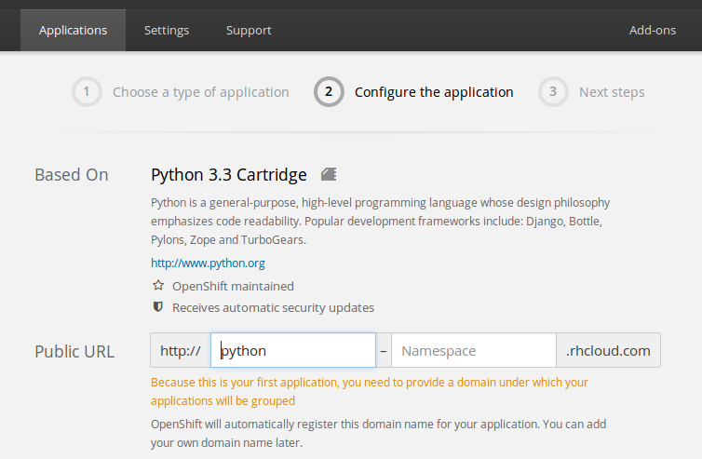702x459 pixels.
Task: Click the Public URL label
Action: [x=74, y=352]
